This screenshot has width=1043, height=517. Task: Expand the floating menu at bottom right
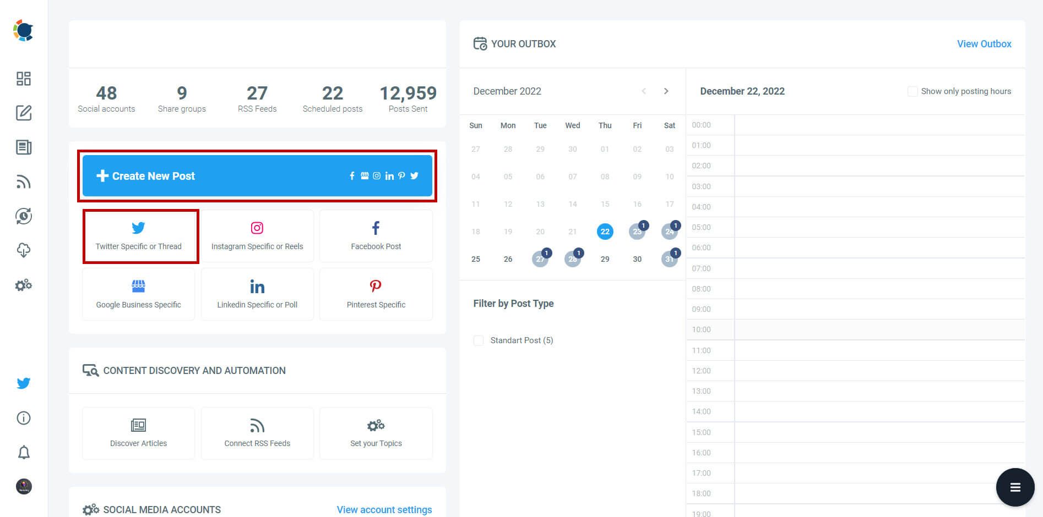tap(1015, 487)
